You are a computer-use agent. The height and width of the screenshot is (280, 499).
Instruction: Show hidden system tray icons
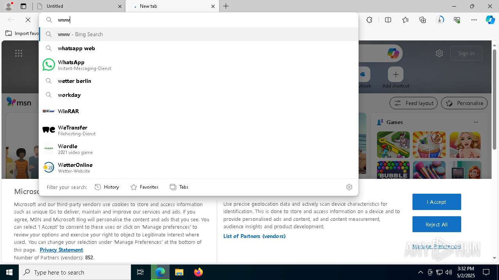[420, 272]
